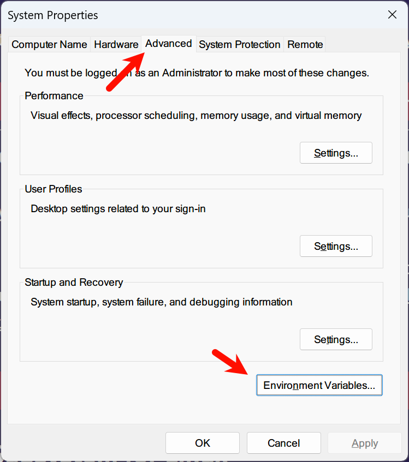Click the System Properties title bar
This screenshot has width=409, height=462.
click(x=164, y=15)
